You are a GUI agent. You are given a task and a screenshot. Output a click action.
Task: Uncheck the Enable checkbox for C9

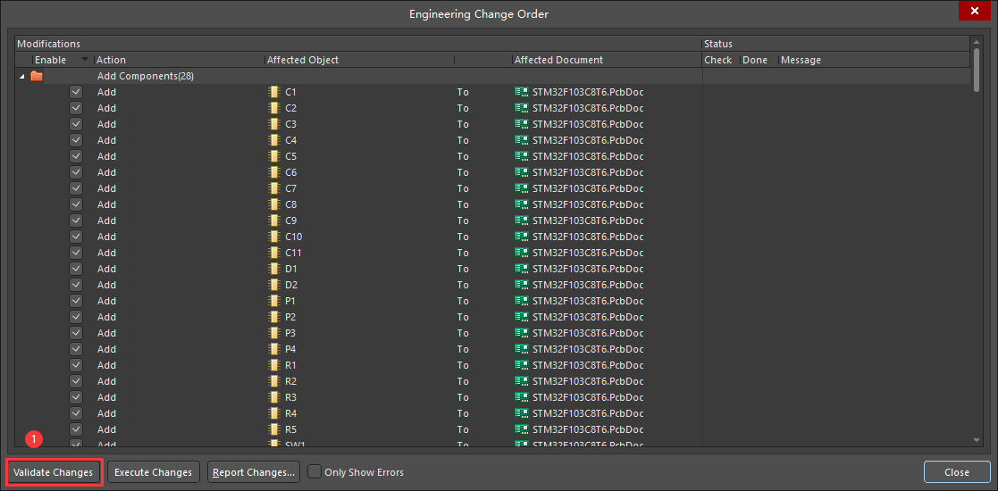[x=76, y=221]
